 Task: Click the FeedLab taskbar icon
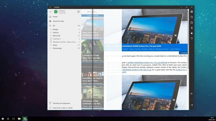point(25,119)
